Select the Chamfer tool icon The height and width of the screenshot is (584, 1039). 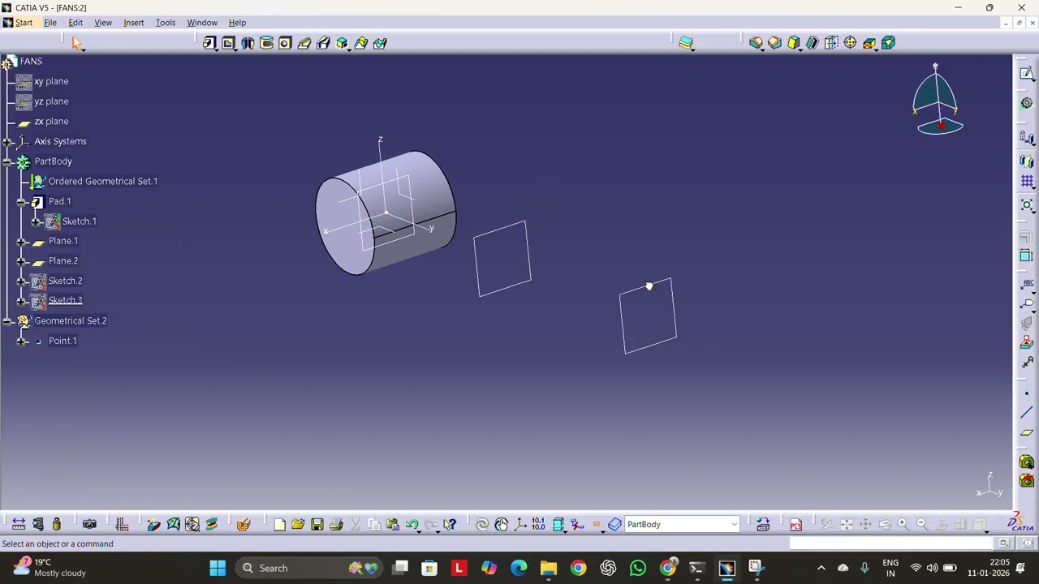pos(774,43)
